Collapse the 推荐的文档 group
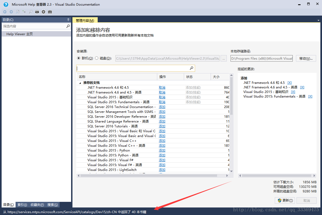This screenshot has height=215, width=322. coord(79,83)
